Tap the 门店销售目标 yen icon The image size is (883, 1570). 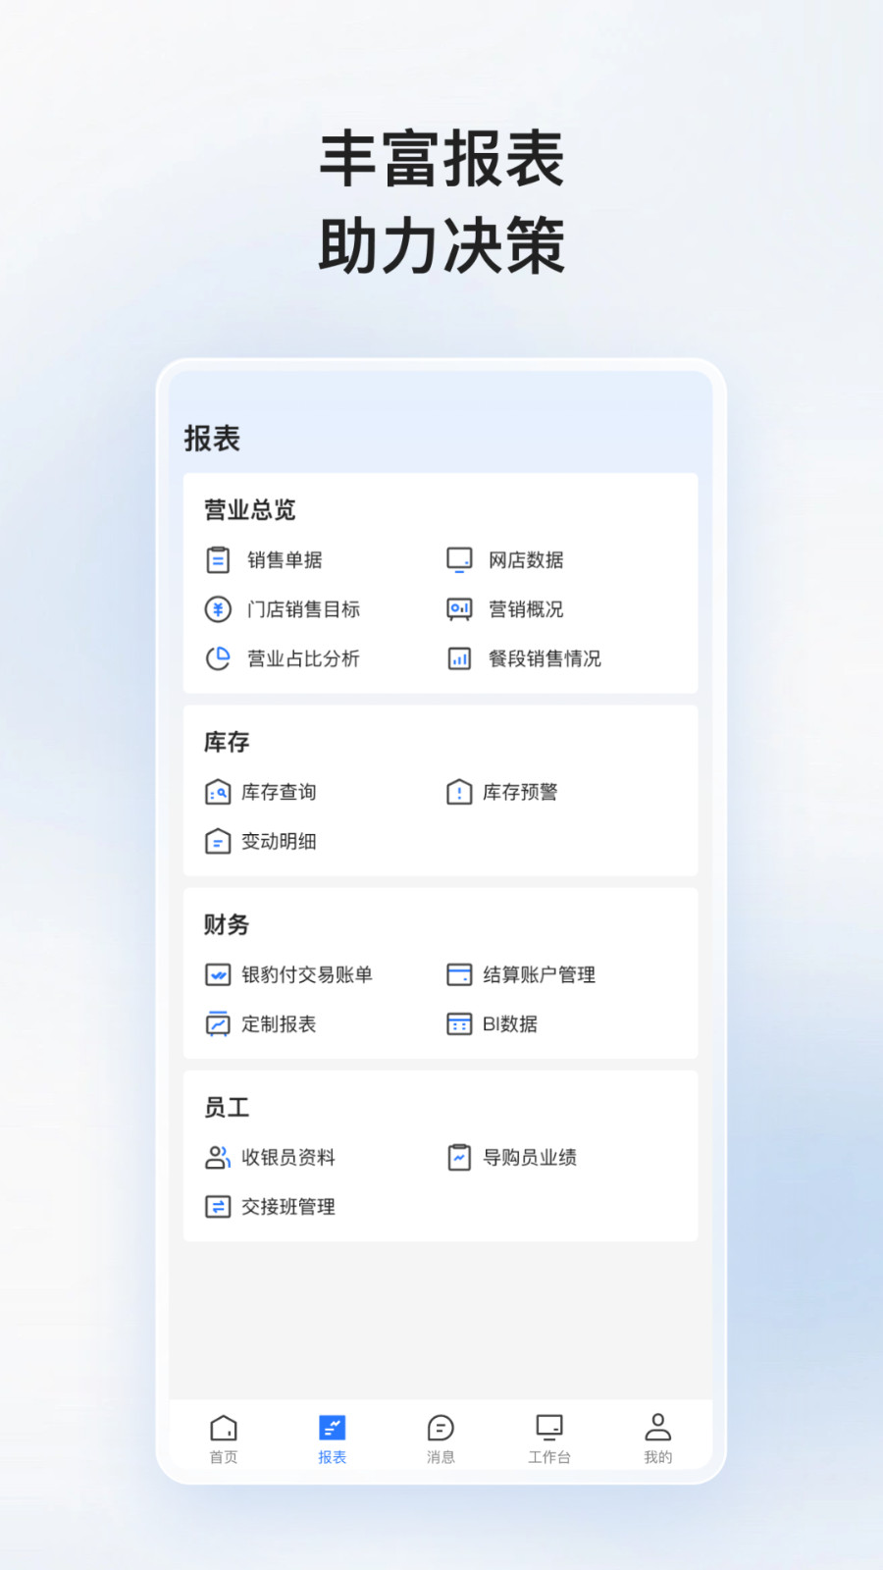pos(218,609)
